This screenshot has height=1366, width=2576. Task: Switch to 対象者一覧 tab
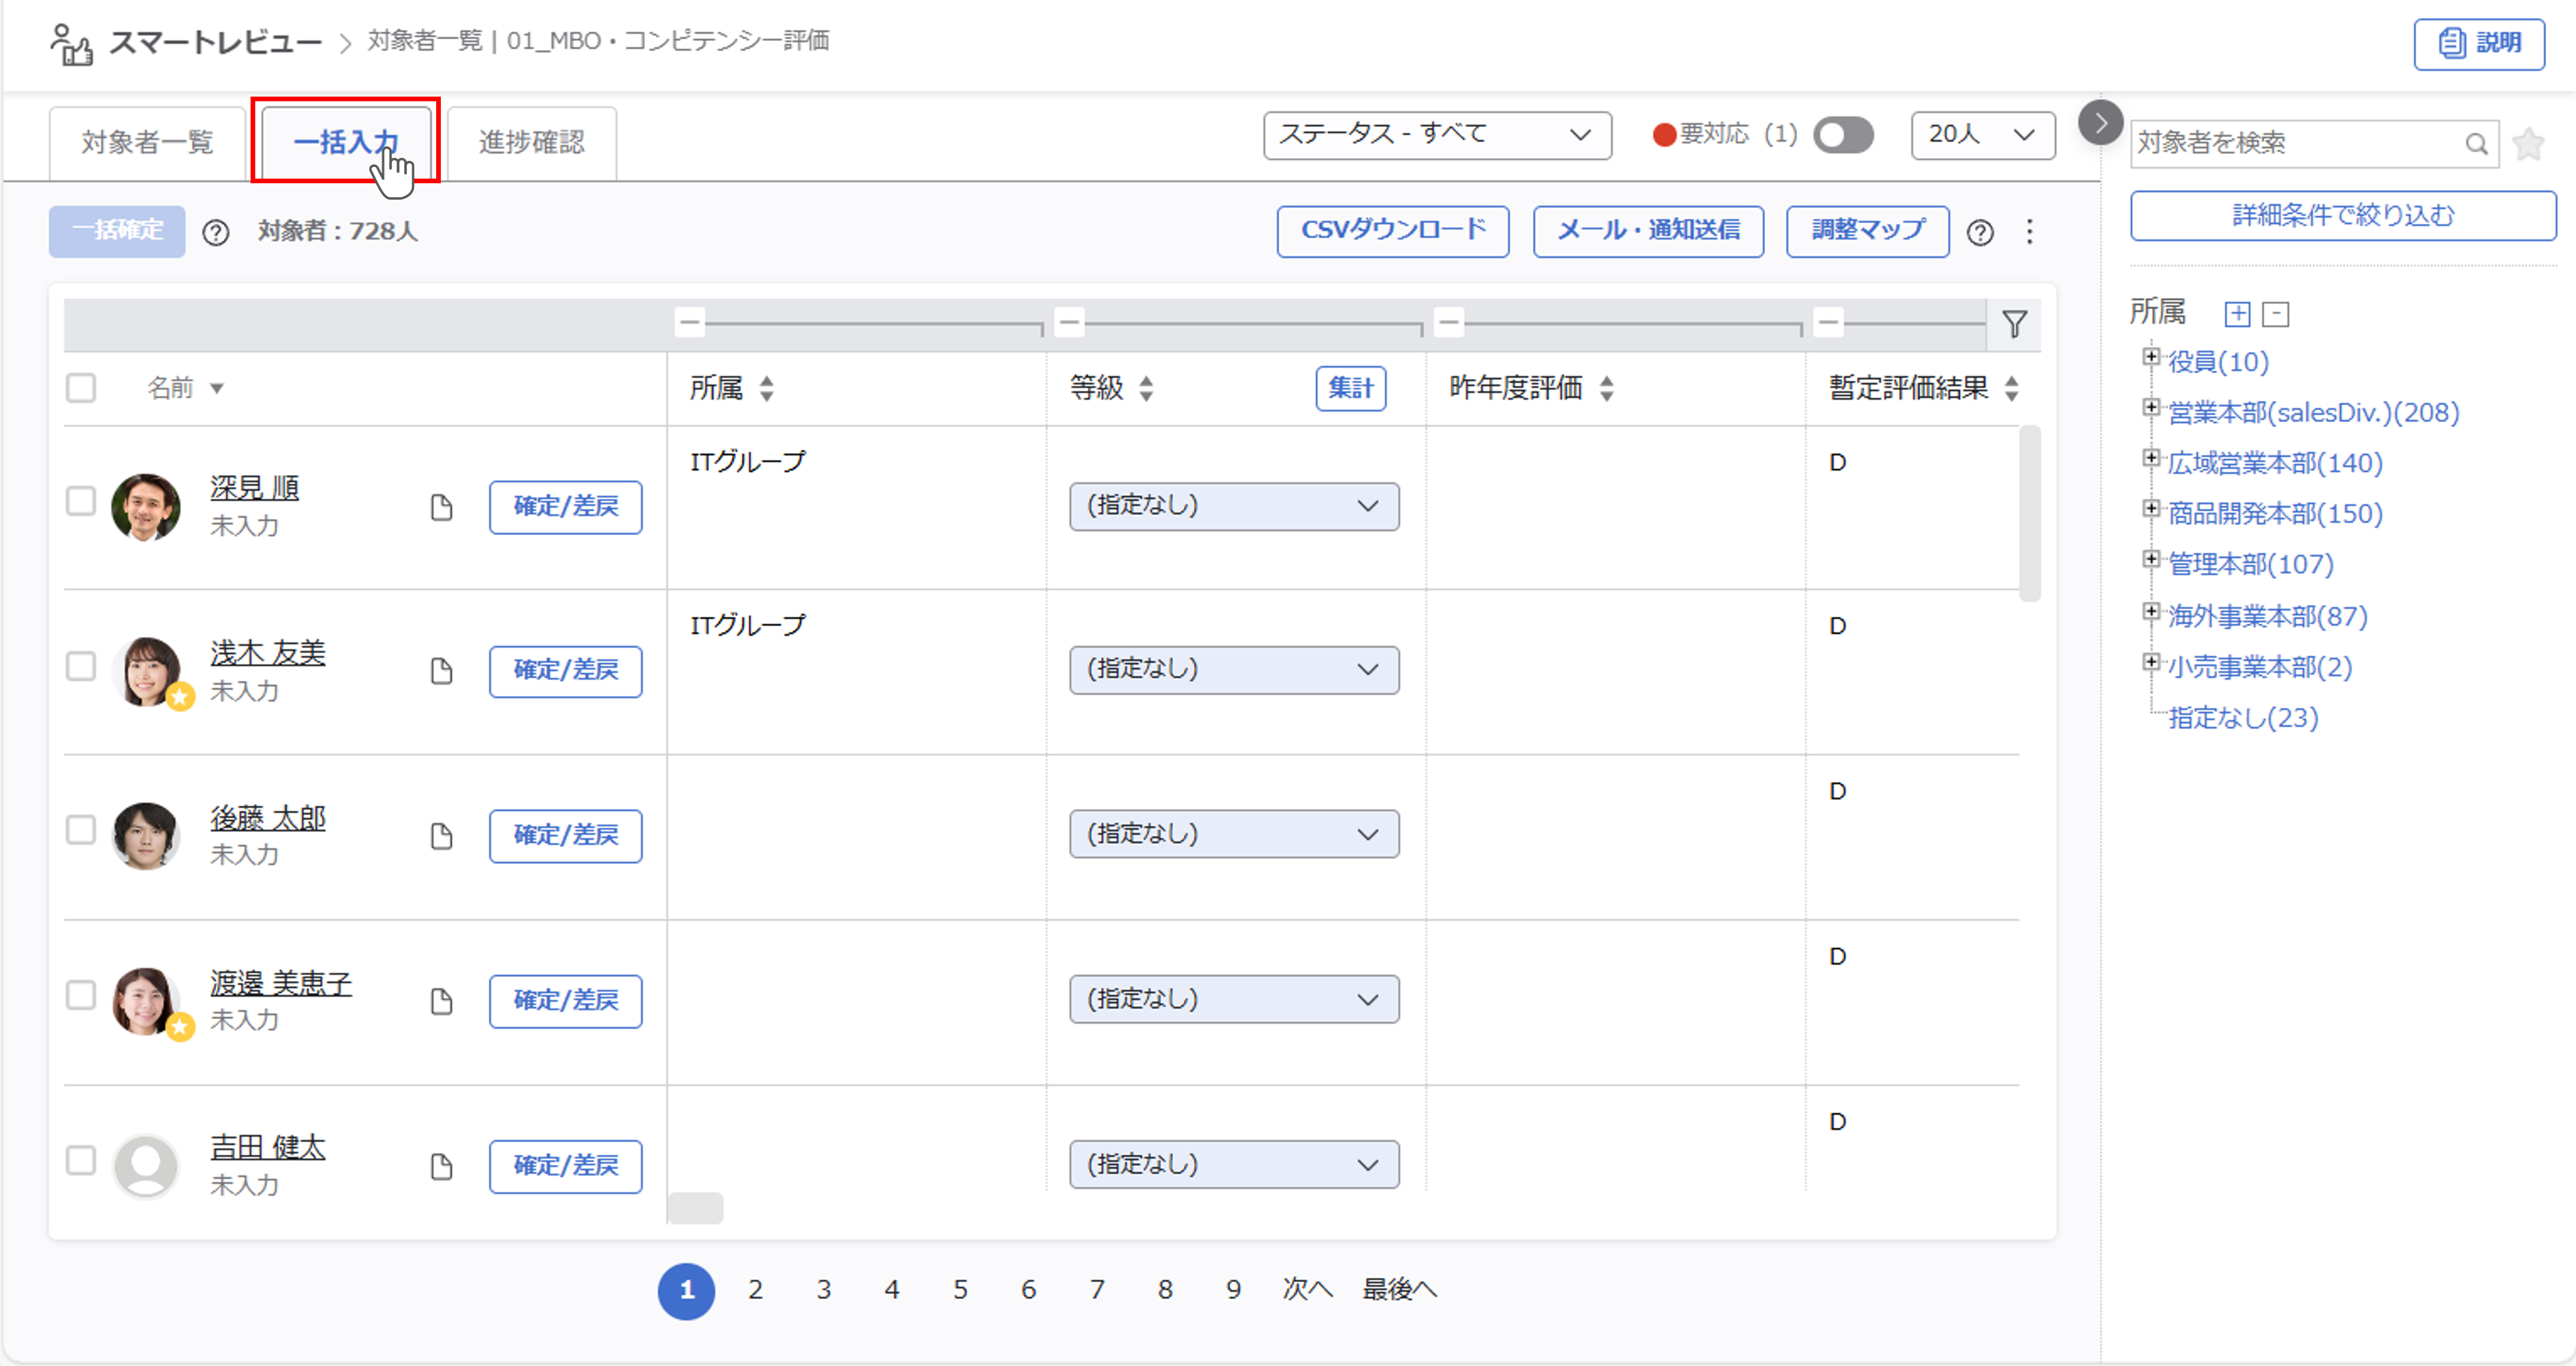coord(147,143)
